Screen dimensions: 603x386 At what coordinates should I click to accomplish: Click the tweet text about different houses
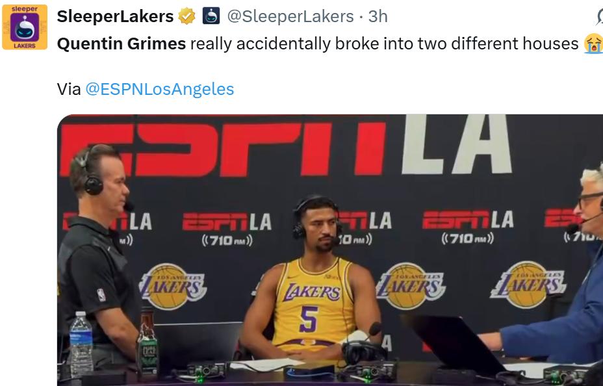point(384,44)
